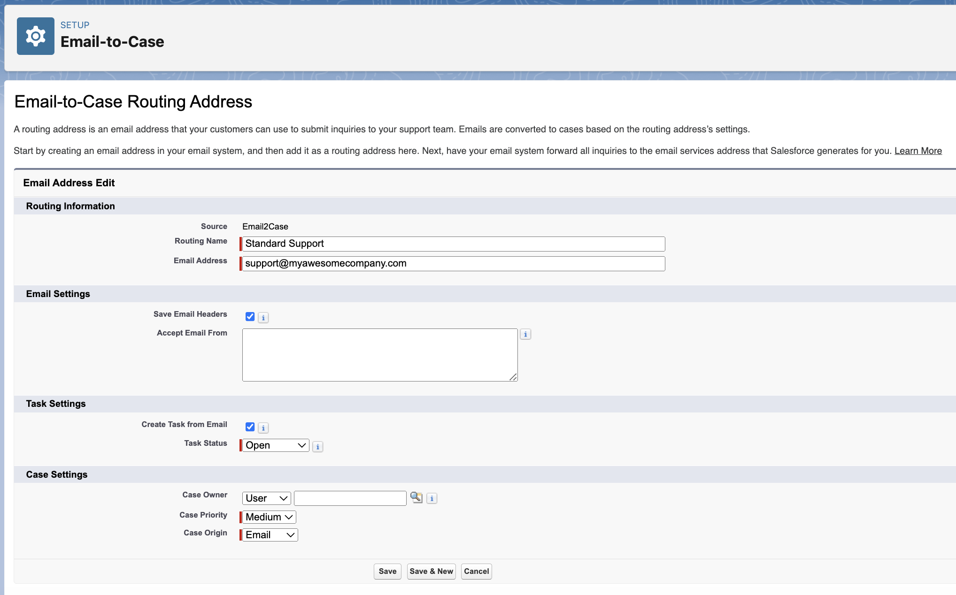Image resolution: width=956 pixels, height=595 pixels.
Task: Click the 'Task Settings' section header
Action: [56, 404]
